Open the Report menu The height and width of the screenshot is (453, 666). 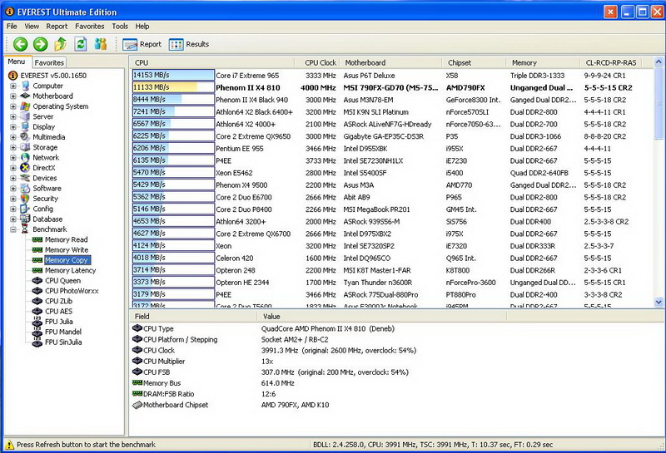(x=57, y=27)
